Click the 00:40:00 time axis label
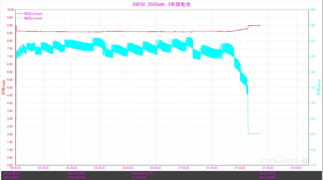Screen dimensions: 323x180 click(x=128, y=168)
